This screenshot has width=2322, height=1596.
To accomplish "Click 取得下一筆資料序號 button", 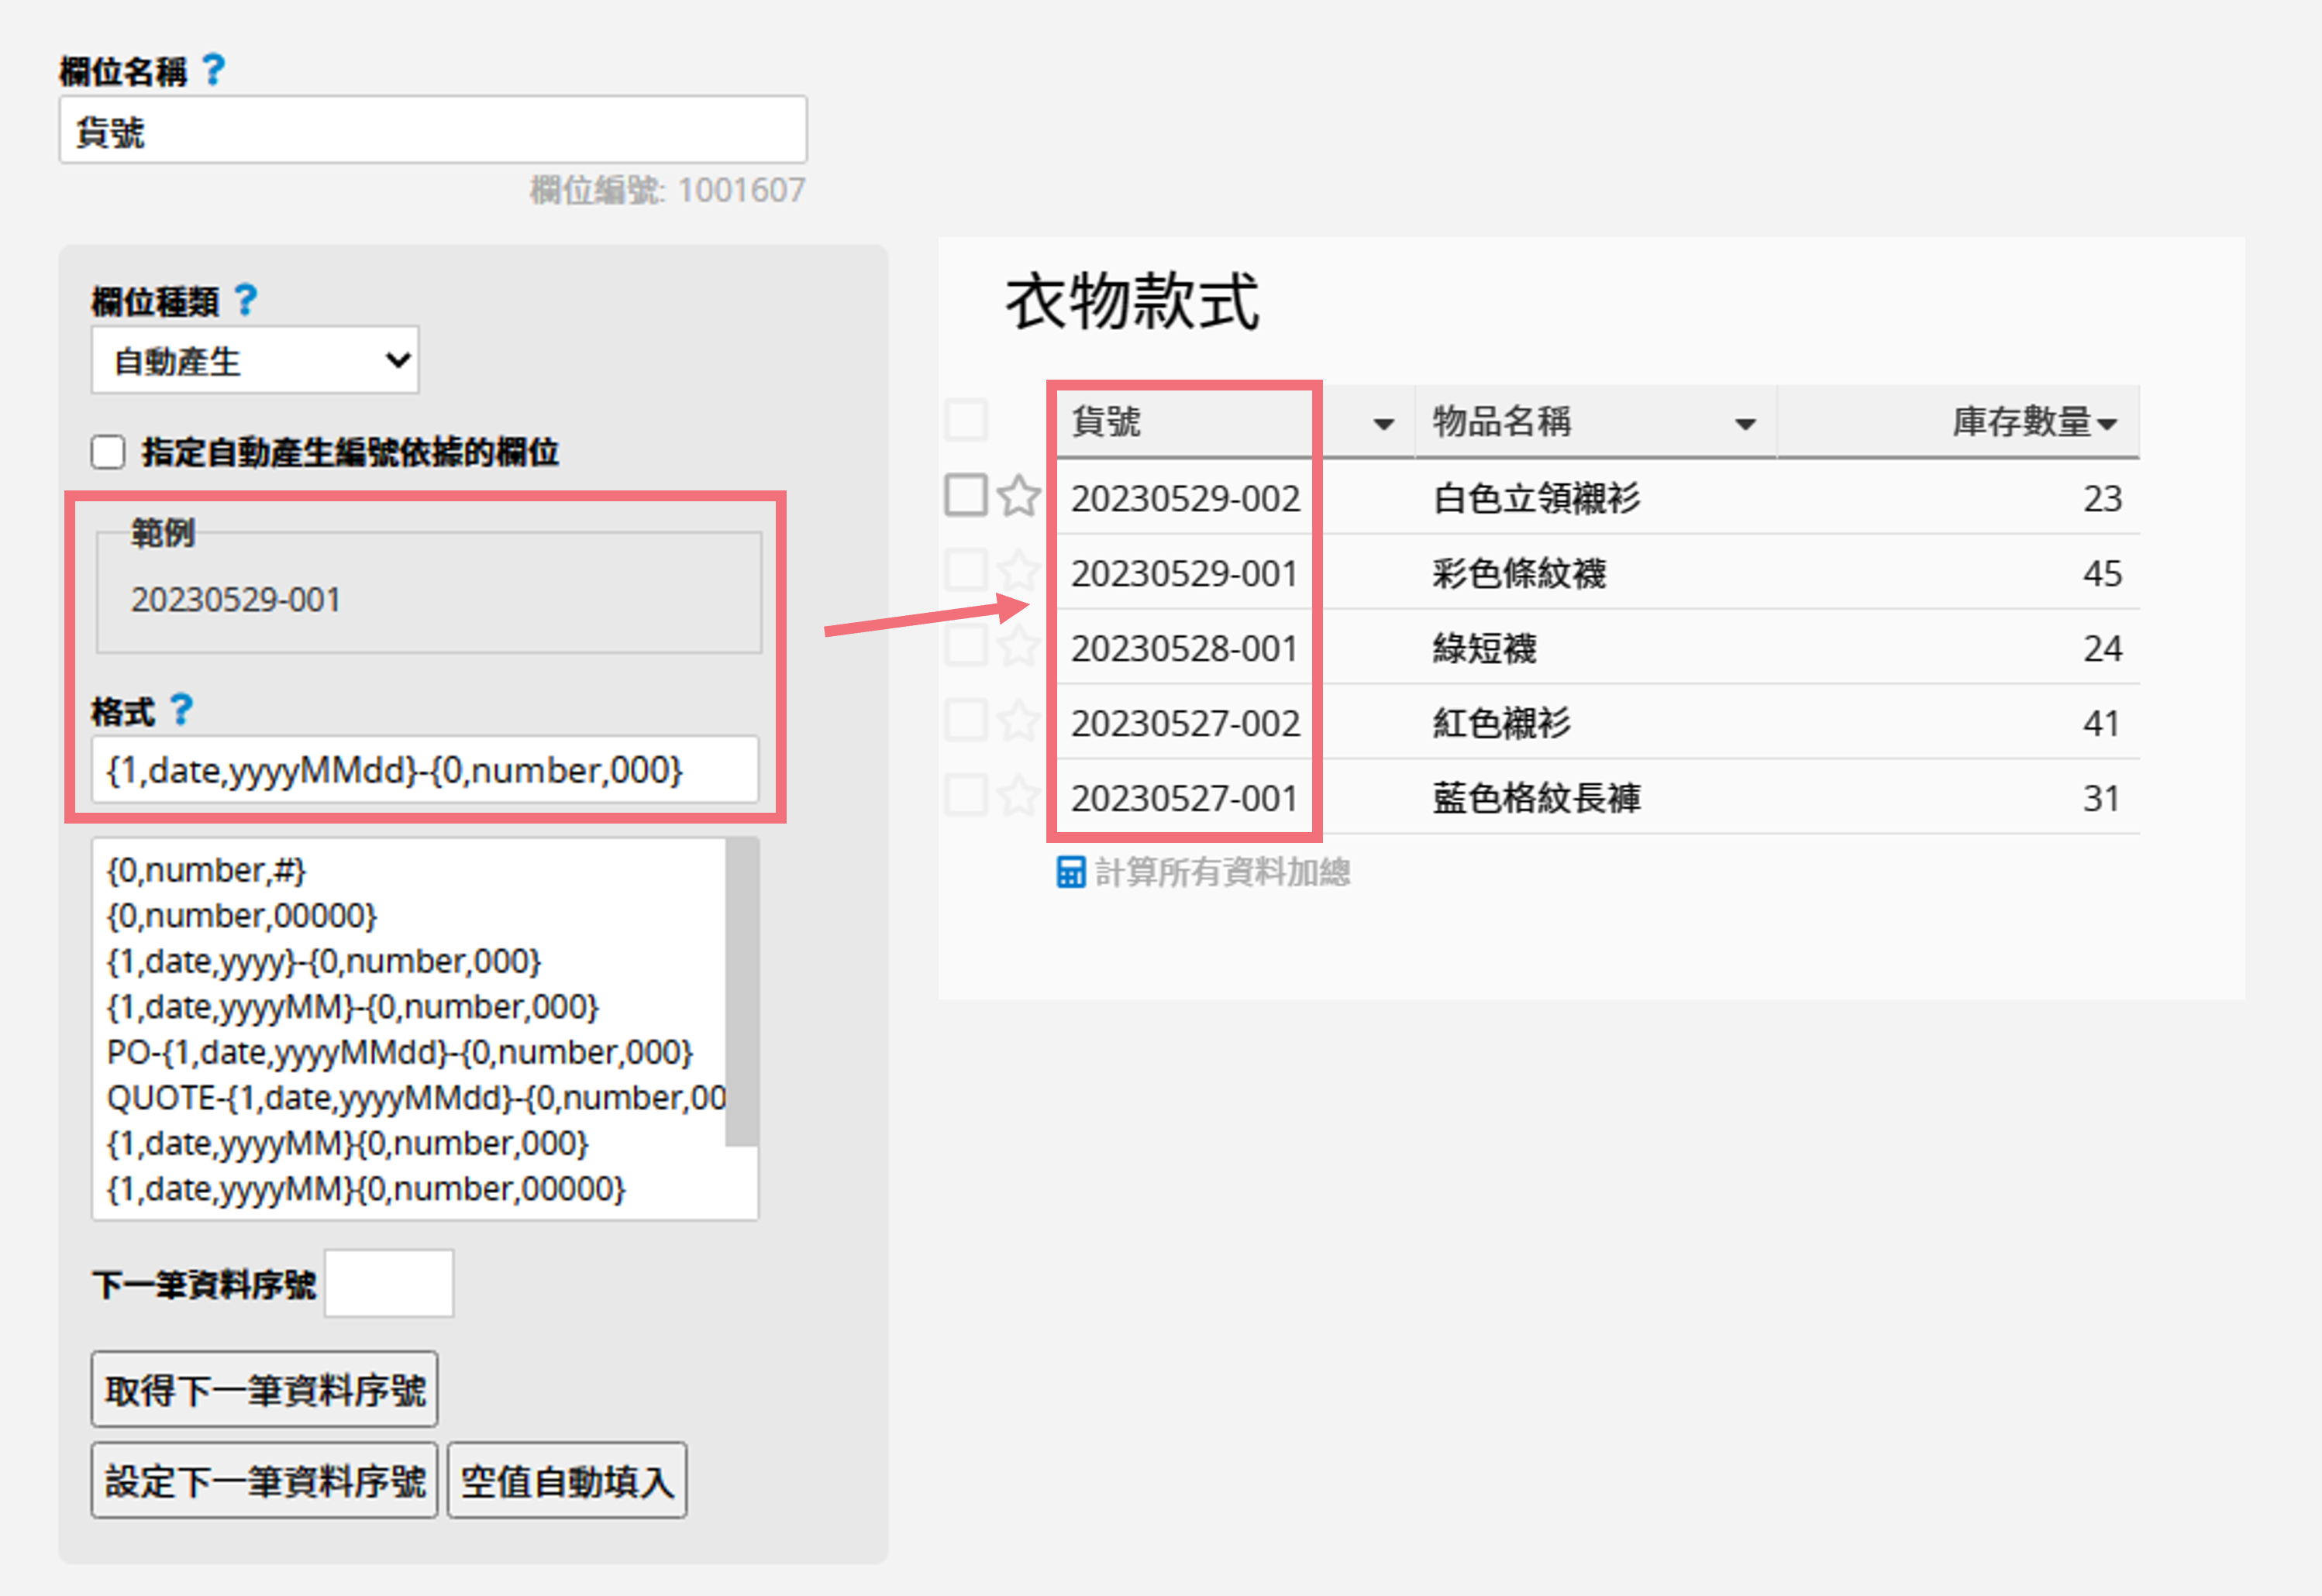I will pyautogui.click(x=264, y=1390).
